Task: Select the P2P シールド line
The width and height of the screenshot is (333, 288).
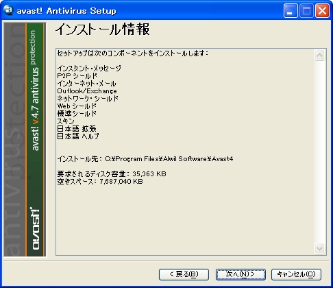Action: 77,75
